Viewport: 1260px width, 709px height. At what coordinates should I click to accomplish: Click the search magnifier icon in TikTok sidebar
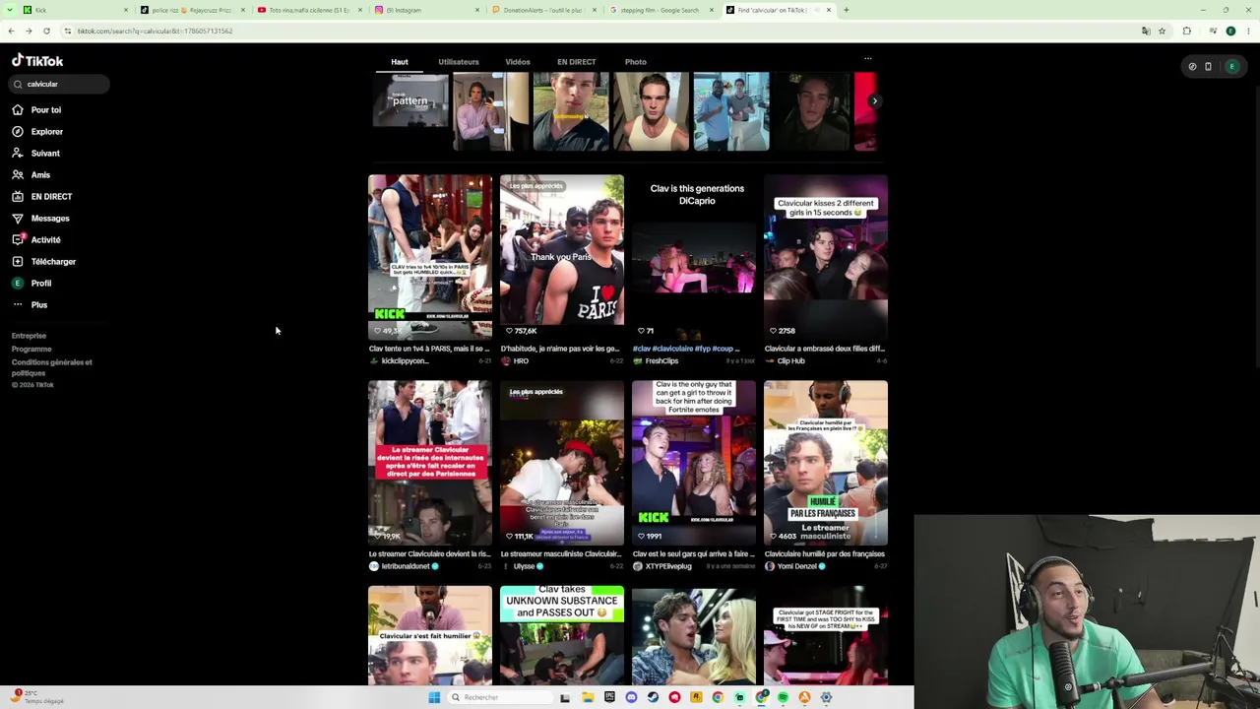tap(18, 85)
